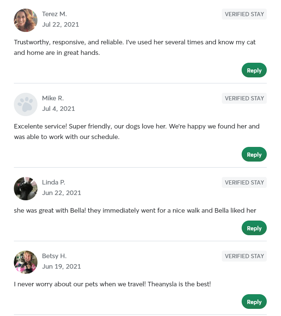281x316 pixels.
Task: Click the Mike R. name link
Action: coord(53,98)
